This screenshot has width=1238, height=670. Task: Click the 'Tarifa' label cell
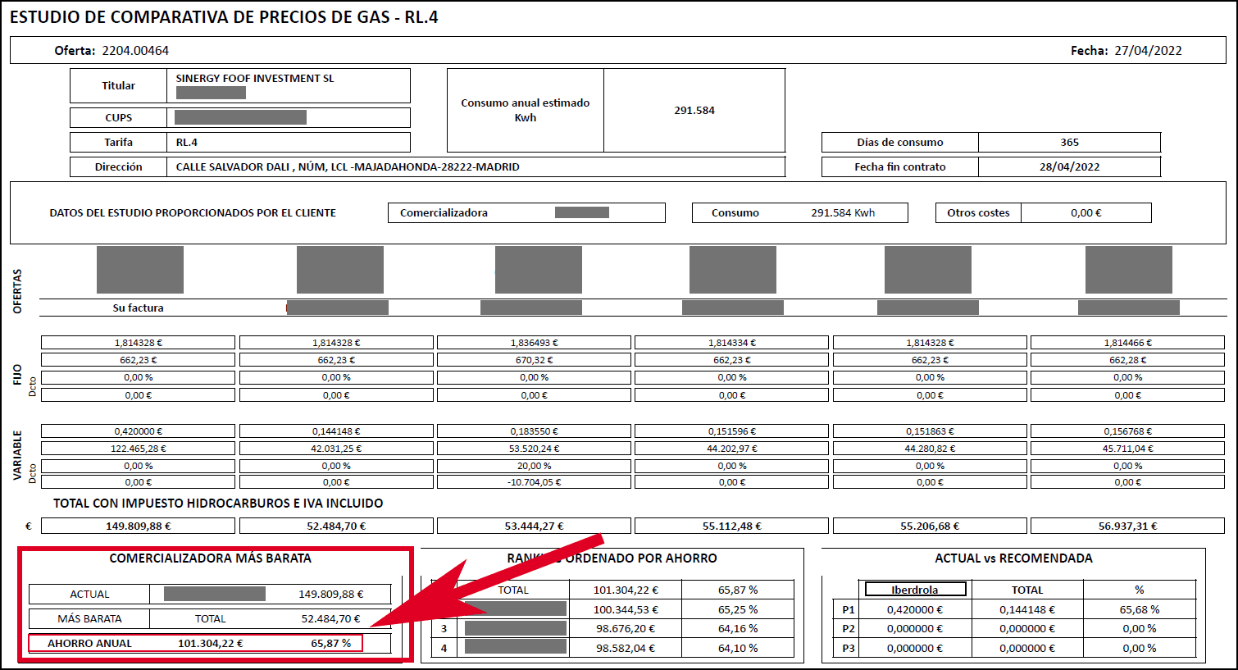(118, 142)
